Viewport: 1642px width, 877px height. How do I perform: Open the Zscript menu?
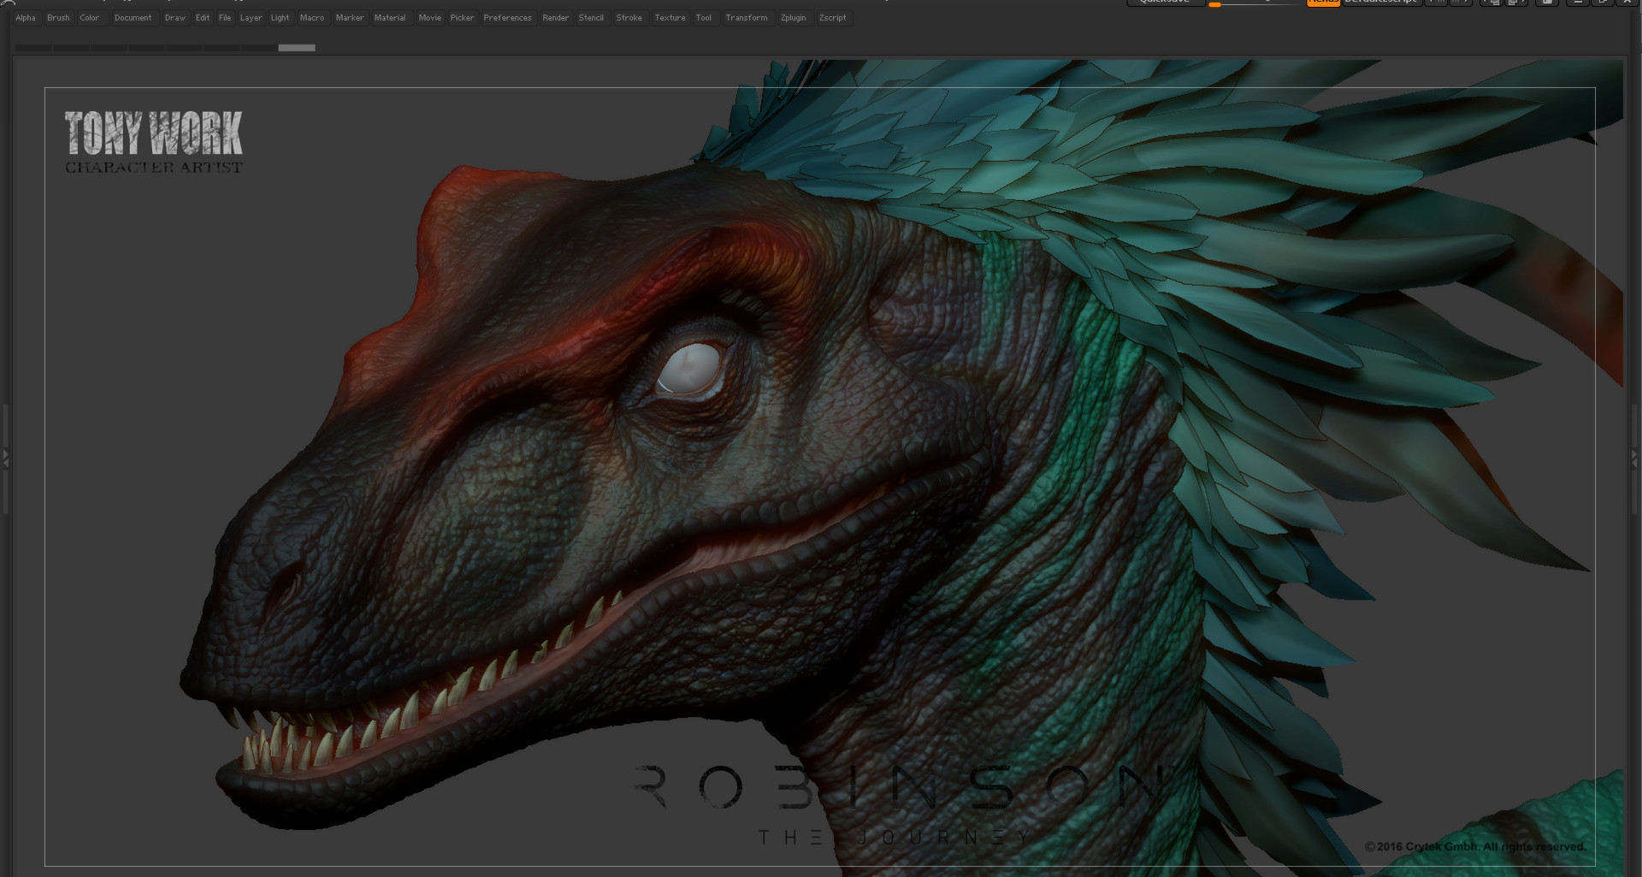click(833, 17)
